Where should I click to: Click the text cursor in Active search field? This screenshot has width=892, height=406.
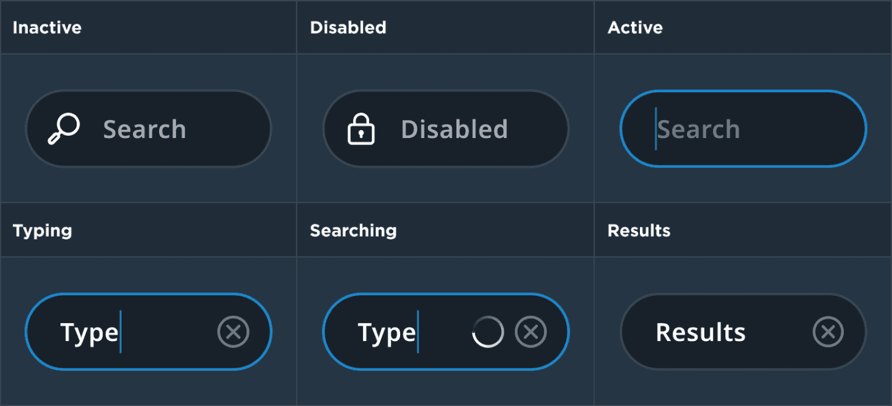[656, 129]
